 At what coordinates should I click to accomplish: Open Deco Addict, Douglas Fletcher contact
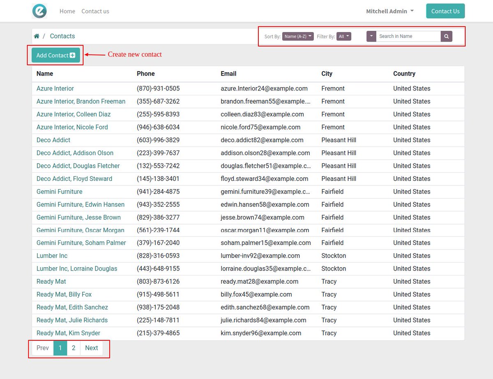[x=78, y=166]
